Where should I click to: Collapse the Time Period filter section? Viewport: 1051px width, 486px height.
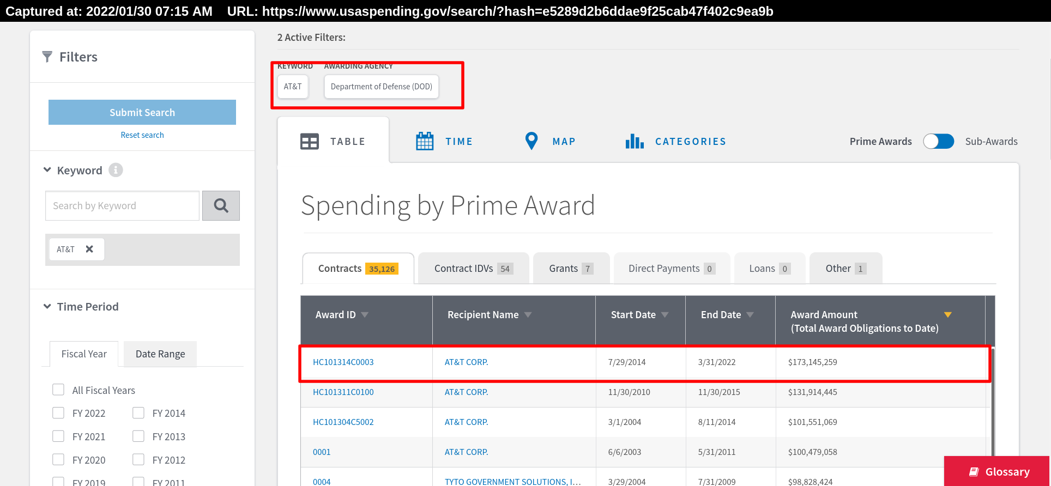47,306
